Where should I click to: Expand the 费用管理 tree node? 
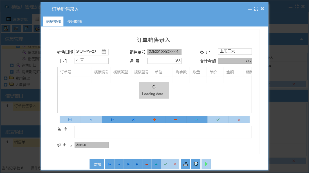5,78
